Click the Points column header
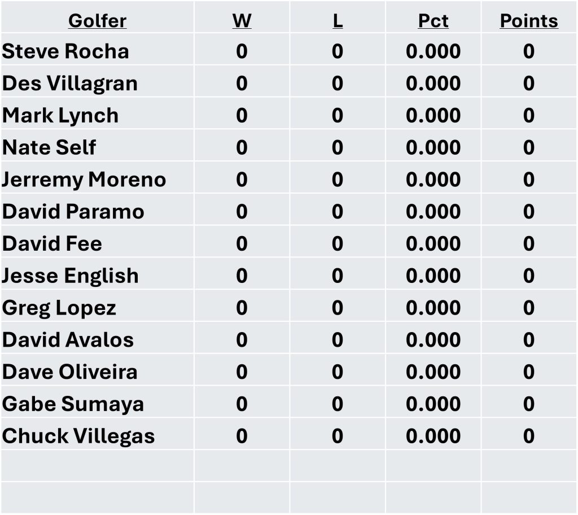 (x=529, y=21)
